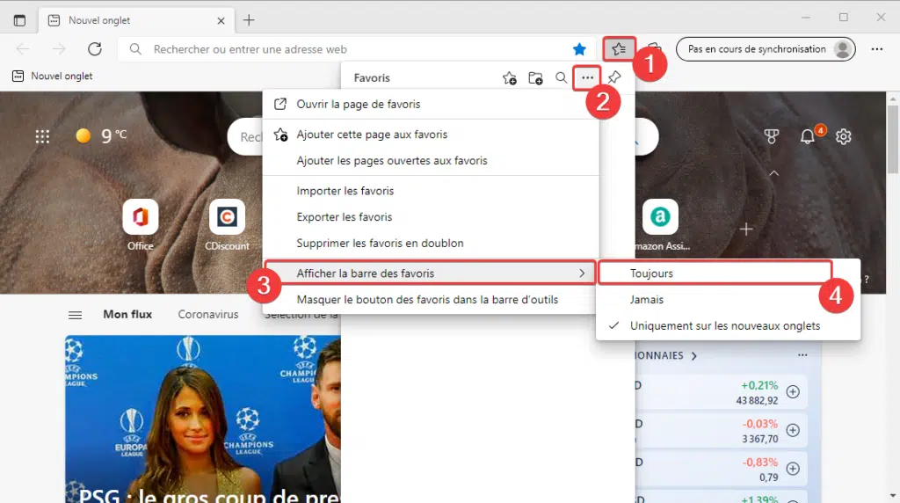Screen dimensions: 900x503
Task: Click the Favoris panel title
Action: (372, 77)
